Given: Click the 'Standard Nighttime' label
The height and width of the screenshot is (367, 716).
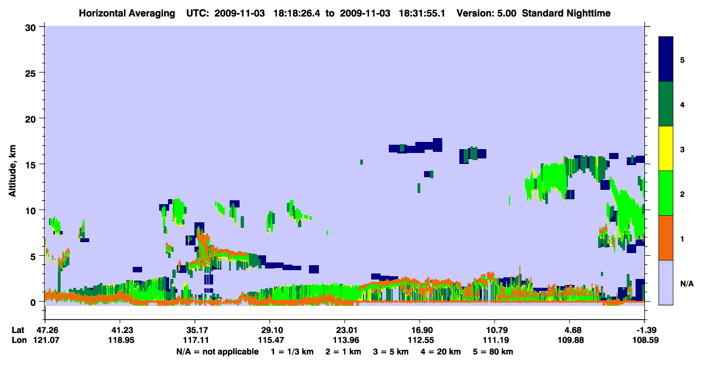Looking at the screenshot, I should (566, 13).
